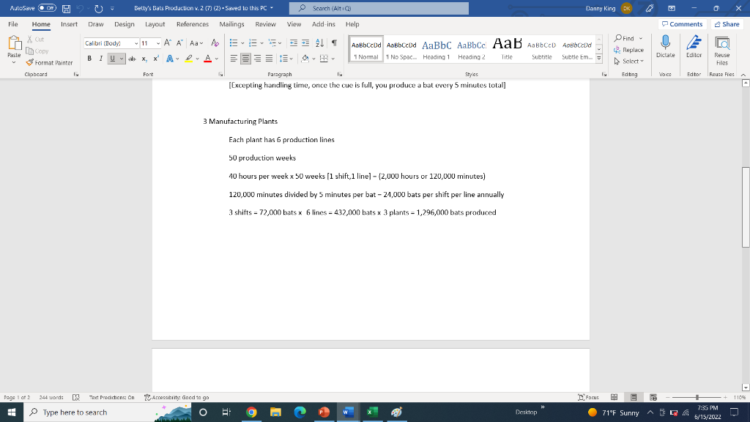Apply Heading 1 style
The image size is (750, 422).
coord(437,50)
